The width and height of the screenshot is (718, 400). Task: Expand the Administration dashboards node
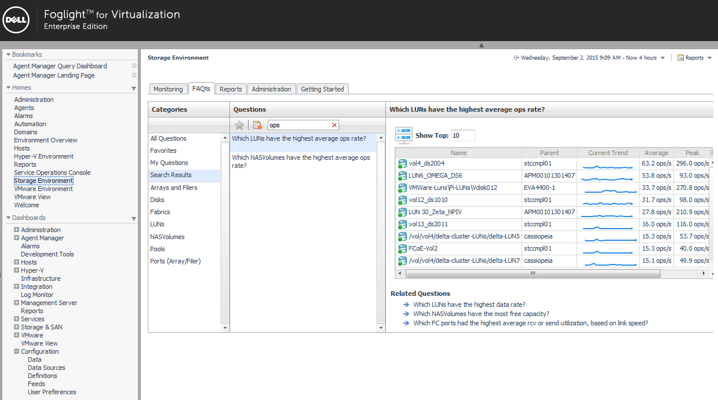17,230
